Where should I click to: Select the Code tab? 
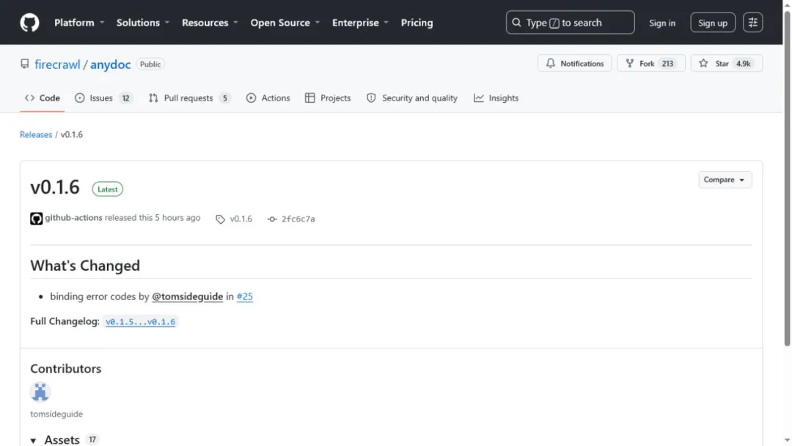pyautogui.click(x=43, y=98)
